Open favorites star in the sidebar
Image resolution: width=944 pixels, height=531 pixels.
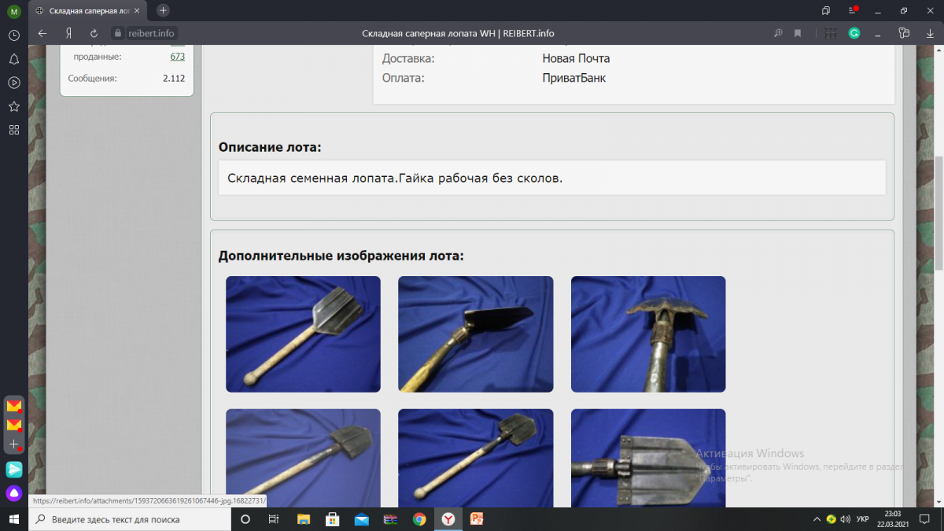pos(14,106)
